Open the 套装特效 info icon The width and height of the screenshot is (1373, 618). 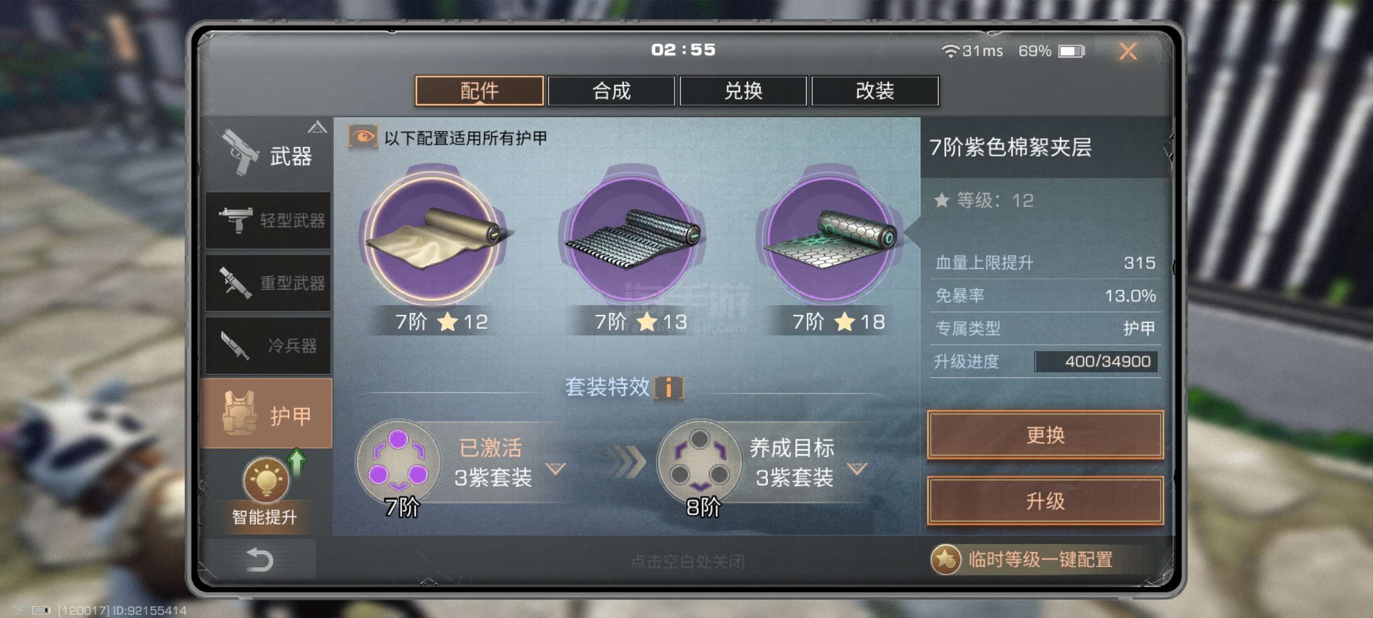pyautogui.click(x=668, y=387)
